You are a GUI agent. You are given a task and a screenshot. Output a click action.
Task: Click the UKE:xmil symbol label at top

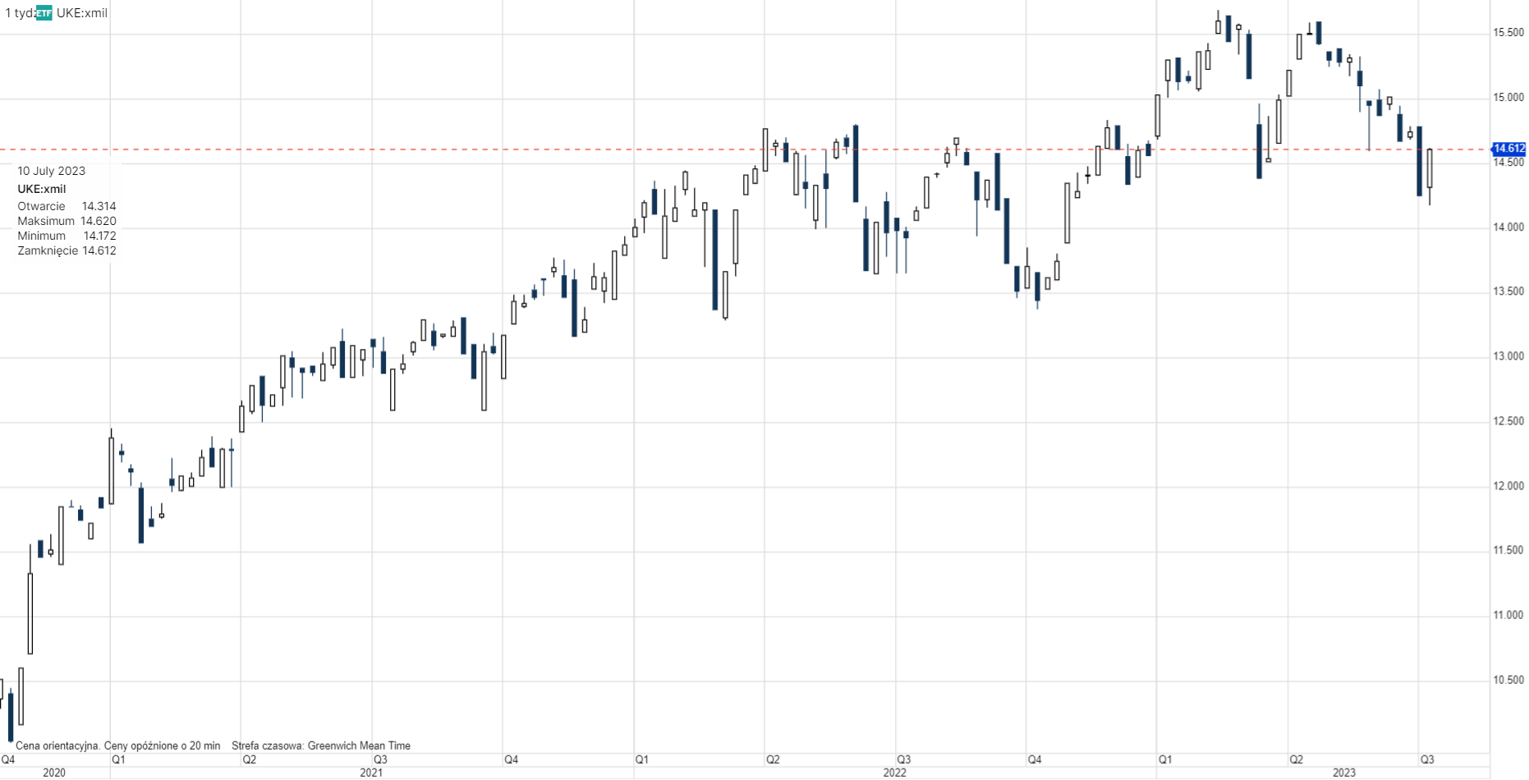pyautogui.click(x=81, y=13)
